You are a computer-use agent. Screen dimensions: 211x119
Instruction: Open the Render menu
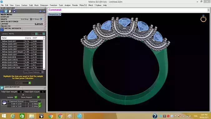tap(75, 5)
